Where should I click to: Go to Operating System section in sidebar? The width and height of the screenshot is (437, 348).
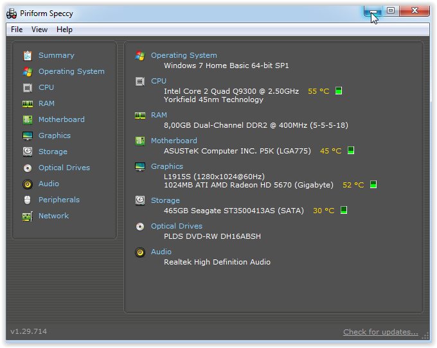click(71, 71)
